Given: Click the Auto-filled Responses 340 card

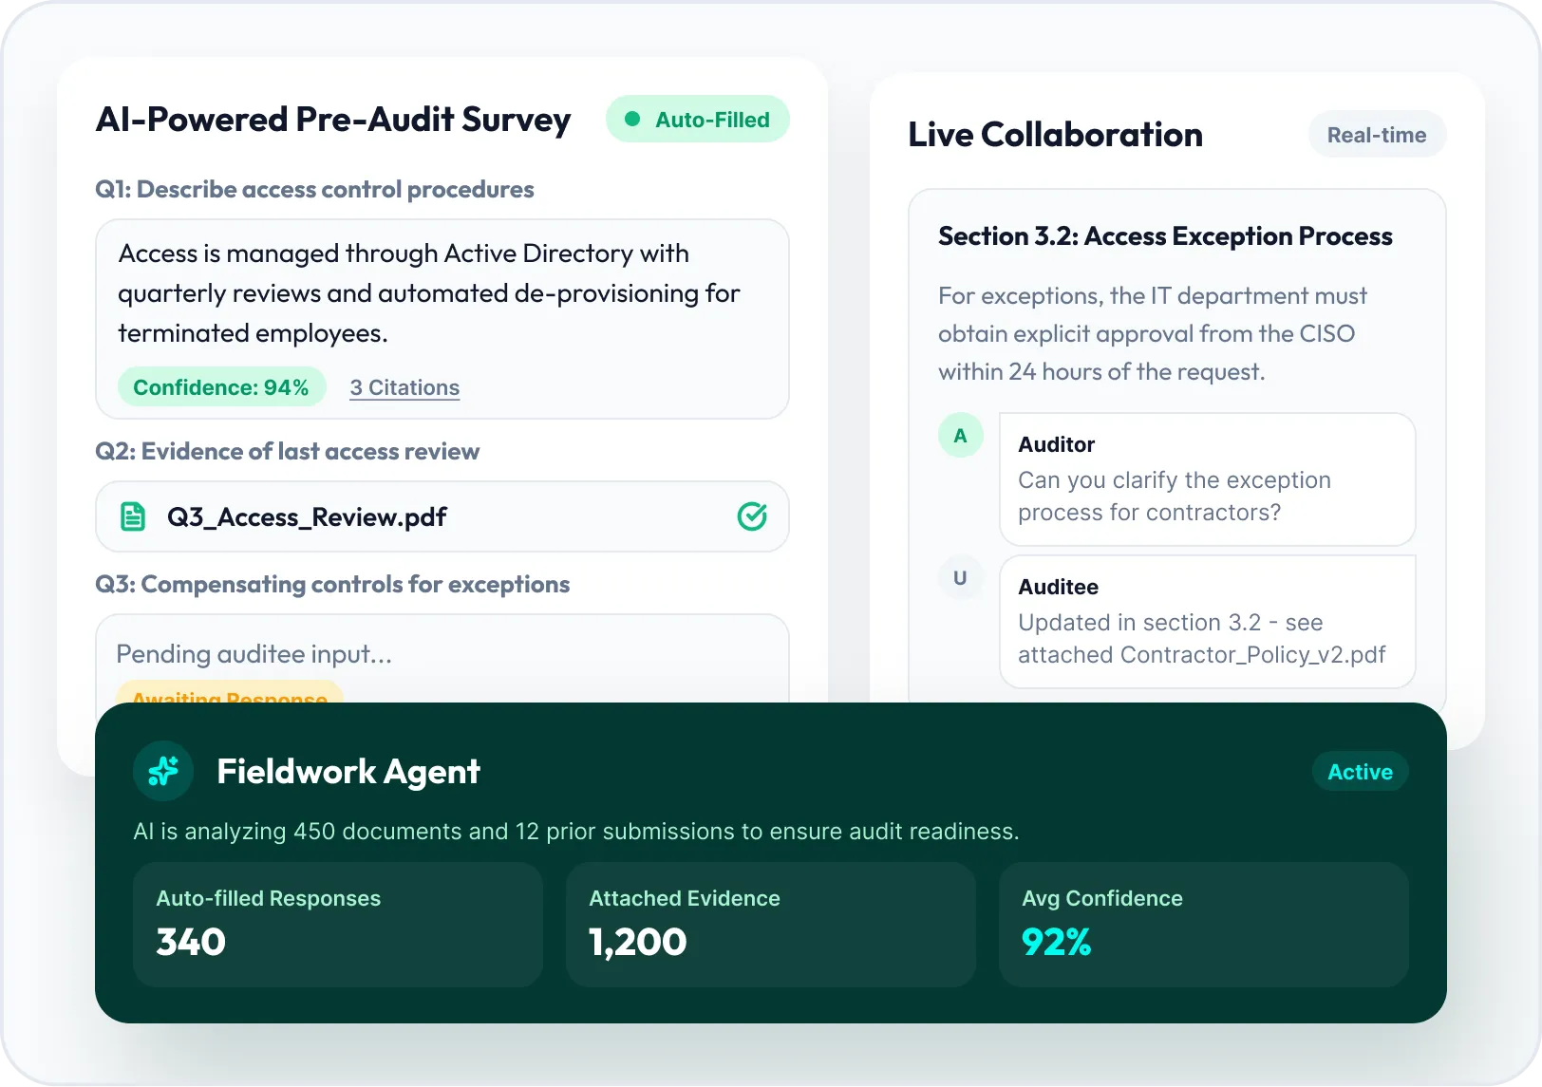Looking at the screenshot, I should (338, 925).
